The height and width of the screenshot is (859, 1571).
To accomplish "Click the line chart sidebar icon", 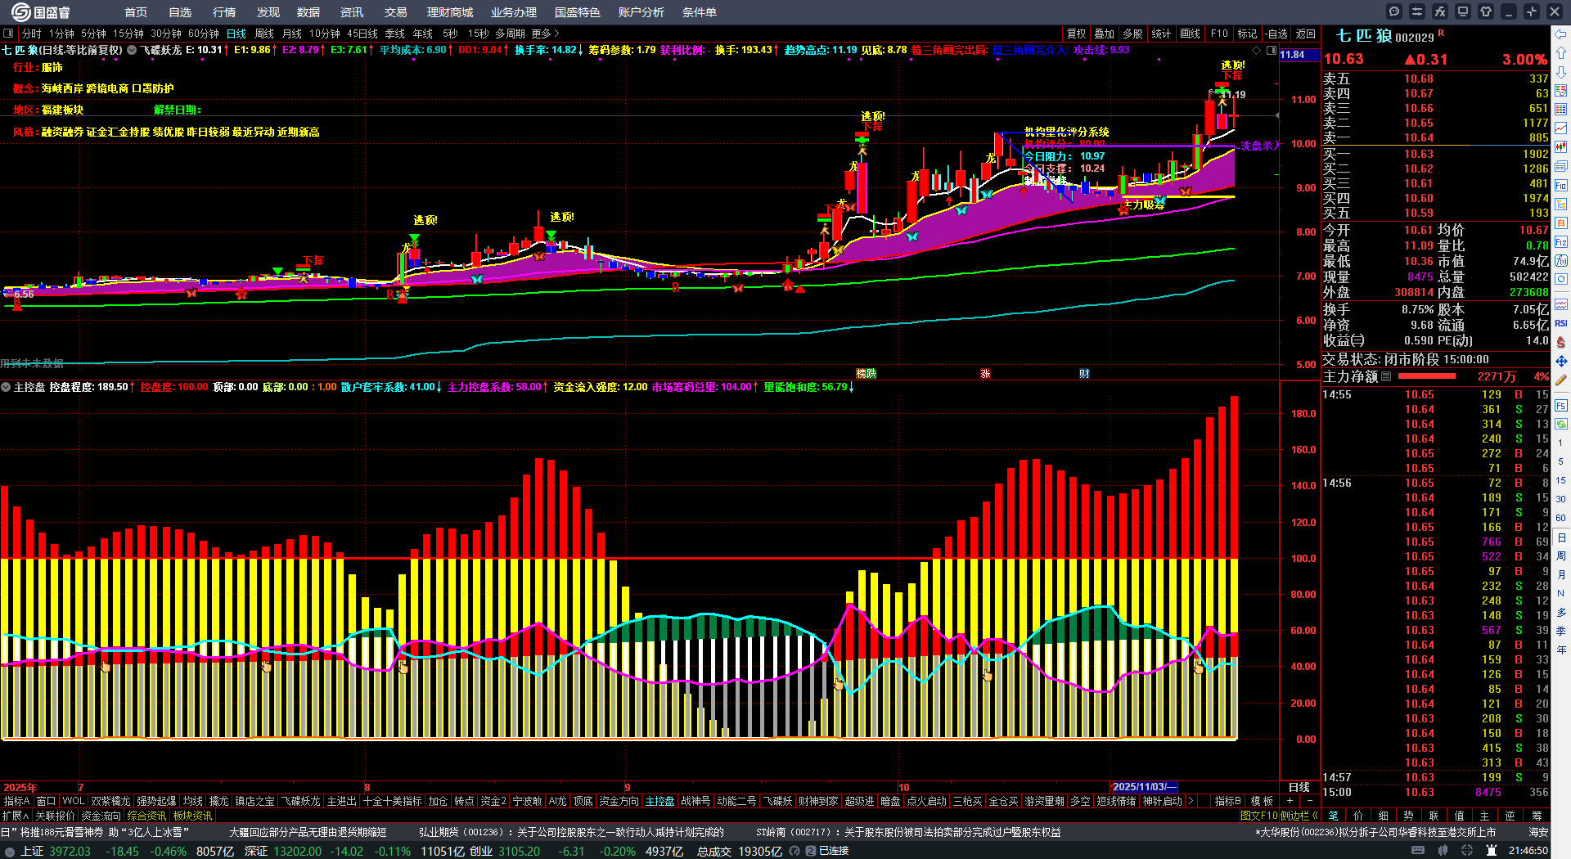I will coord(1561,128).
